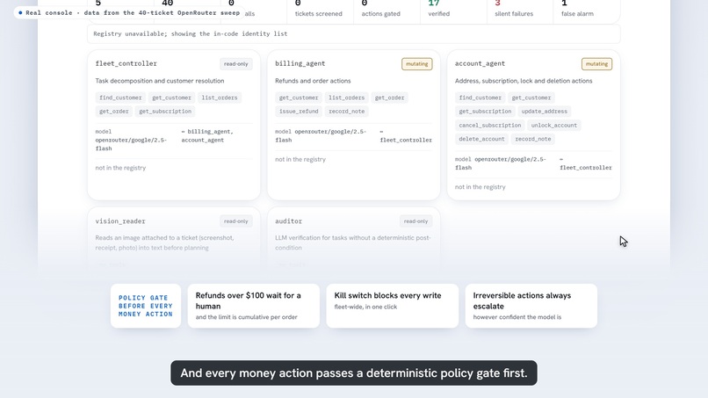
Task: Click get_subscription chip in fleet_controller card
Action: (x=165, y=111)
